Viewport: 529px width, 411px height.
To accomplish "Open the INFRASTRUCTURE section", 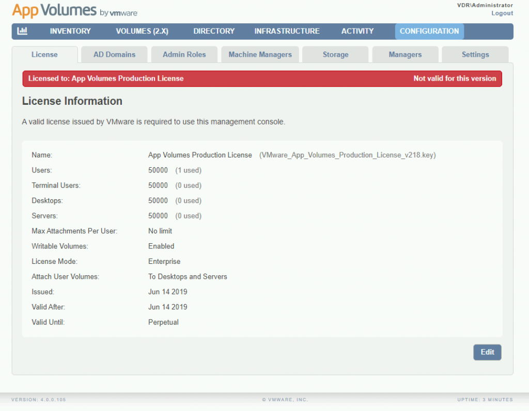I will pyautogui.click(x=287, y=31).
